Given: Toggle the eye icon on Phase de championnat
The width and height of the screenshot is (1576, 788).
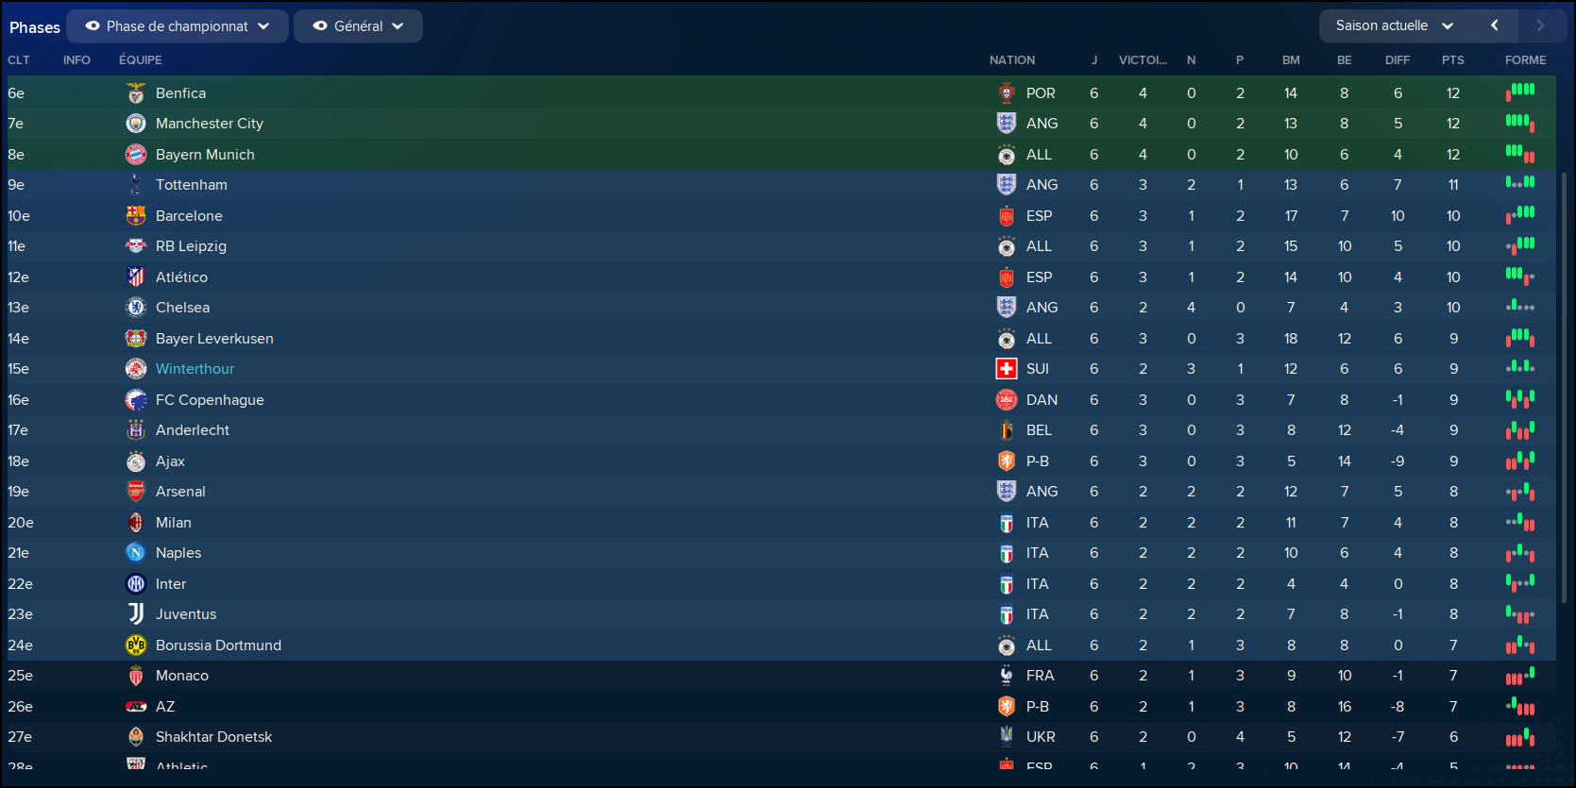Looking at the screenshot, I should [93, 26].
